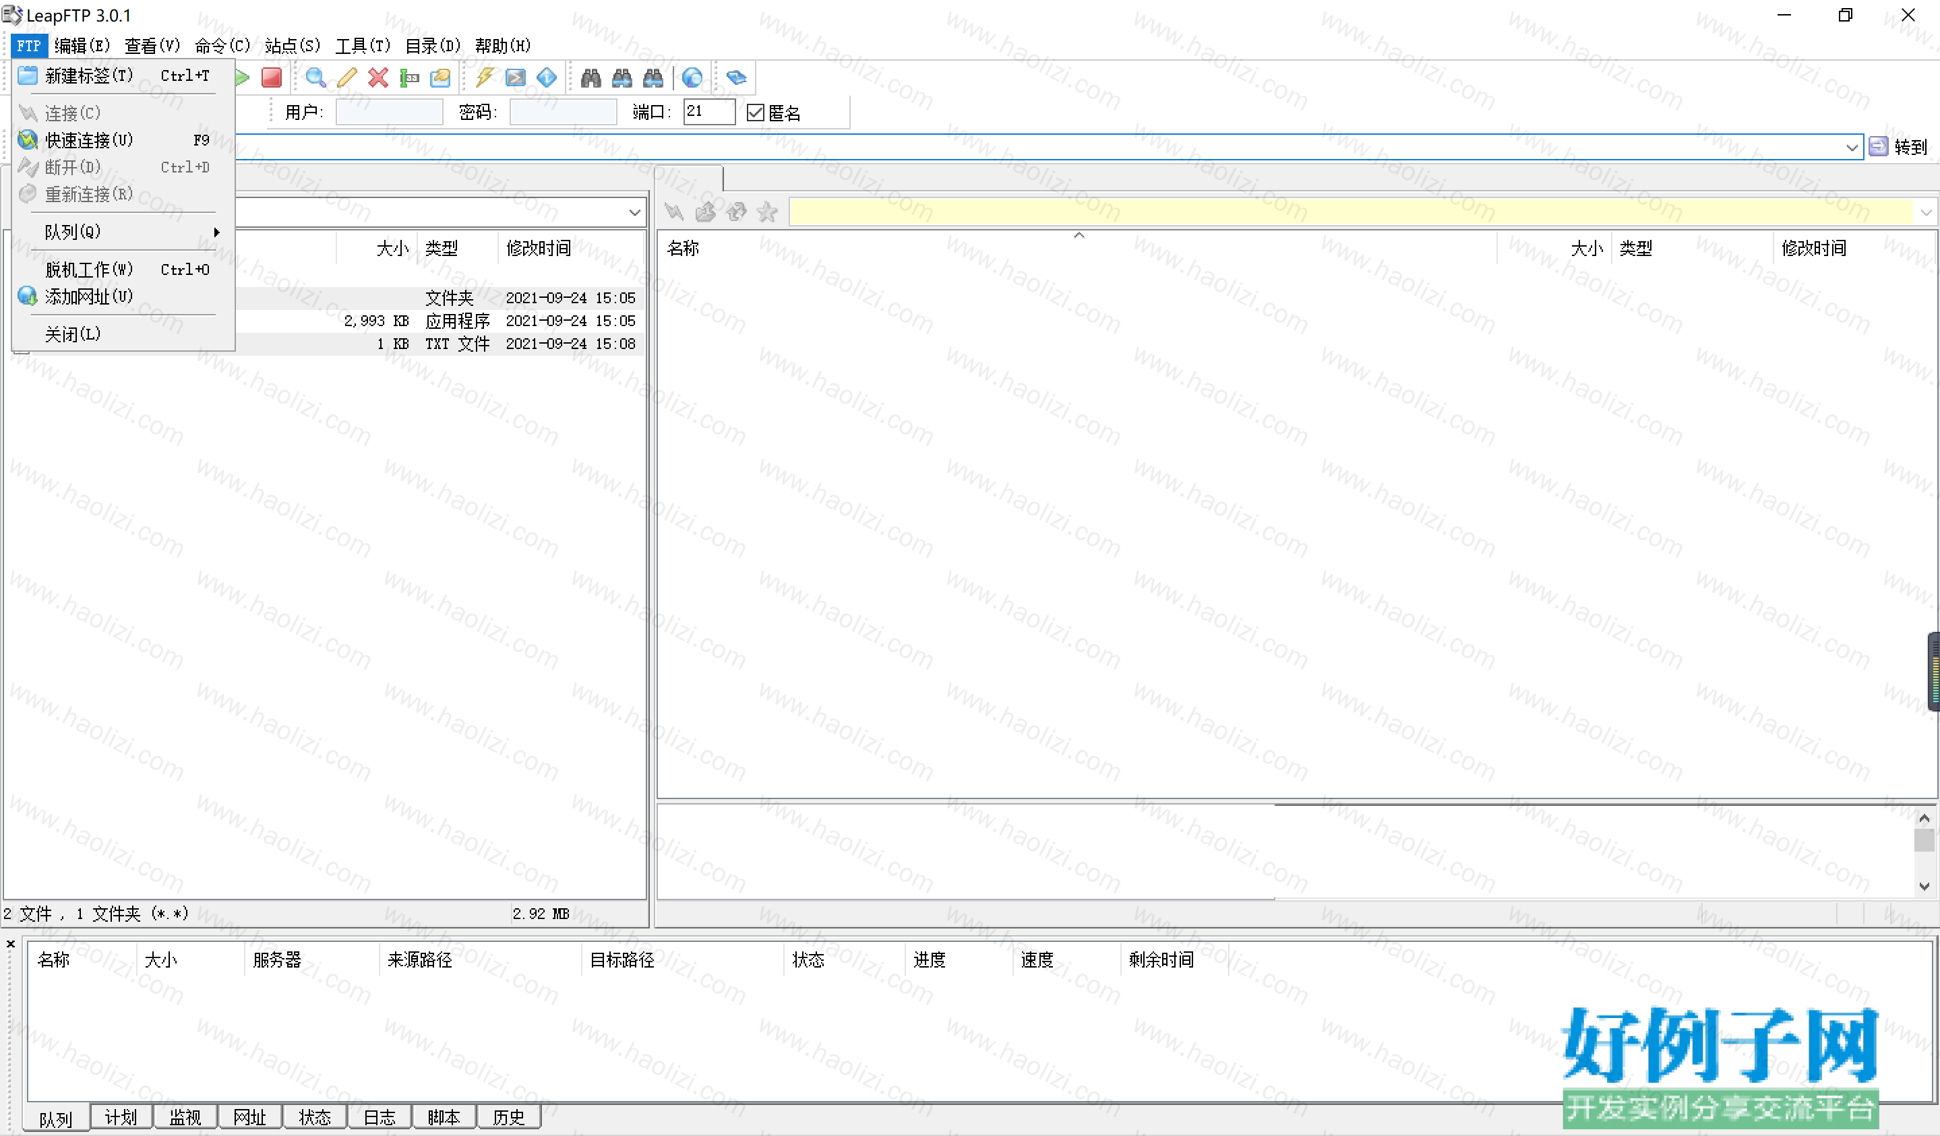Choose 脱机工作(W) menu entry
This screenshot has width=1940, height=1136.
[x=123, y=270]
